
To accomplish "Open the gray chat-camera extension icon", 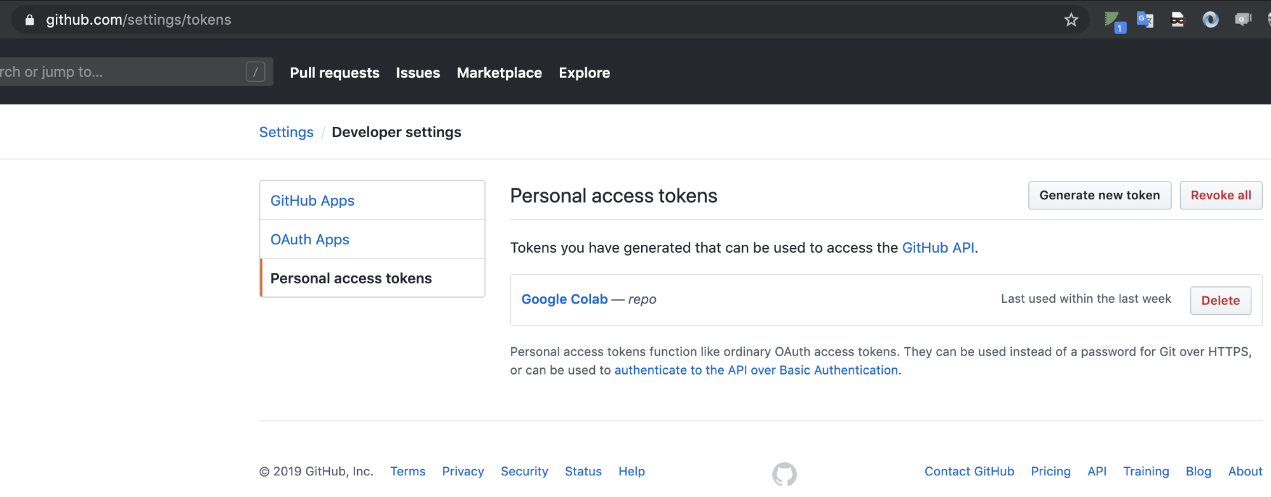I will [x=1243, y=20].
